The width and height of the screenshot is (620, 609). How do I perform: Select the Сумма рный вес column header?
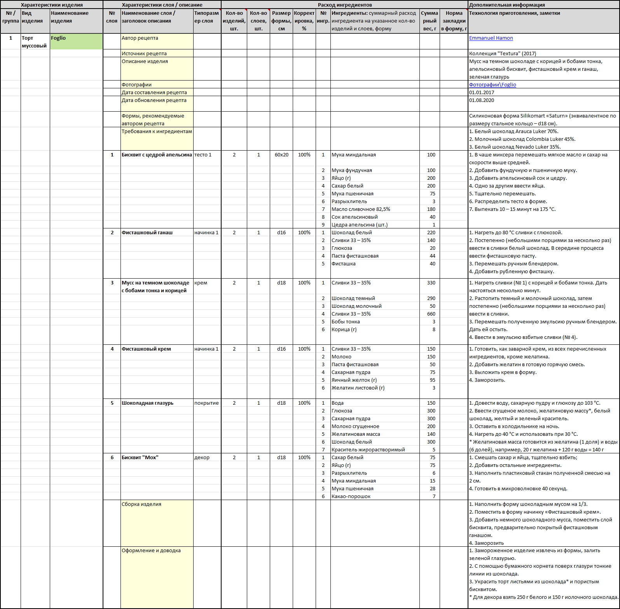(x=430, y=21)
